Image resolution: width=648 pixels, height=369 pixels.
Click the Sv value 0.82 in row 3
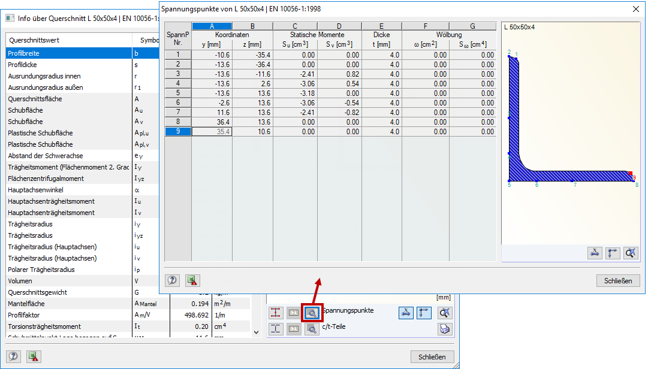coord(339,74)
